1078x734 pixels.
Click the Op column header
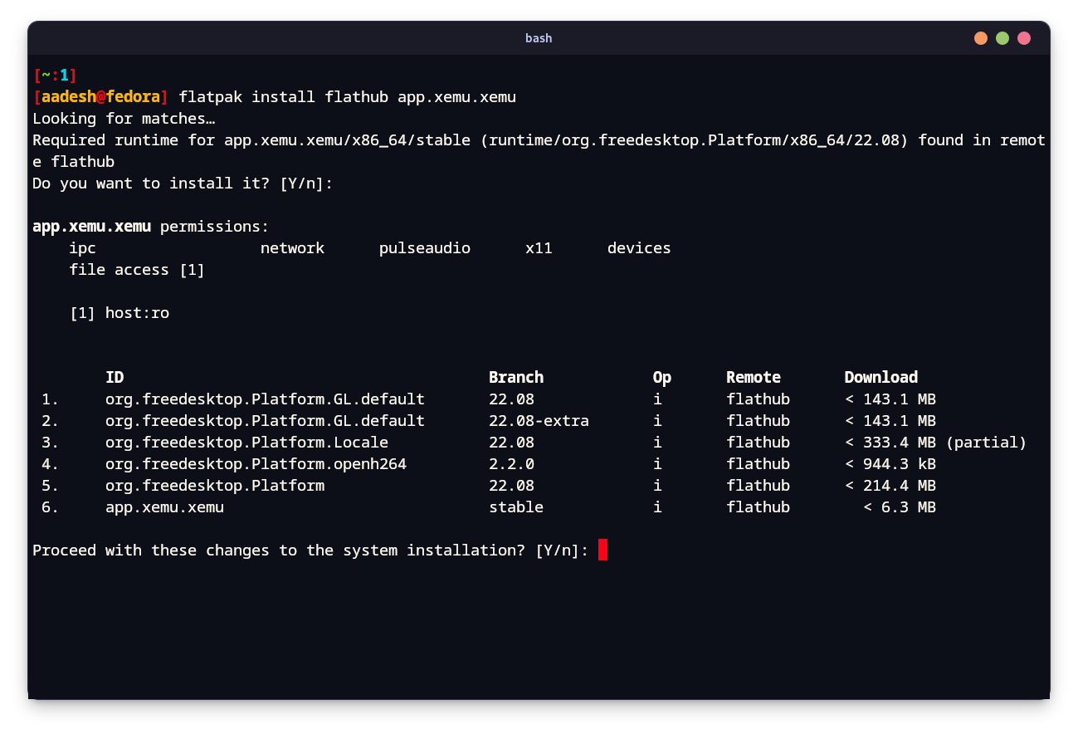661,377
